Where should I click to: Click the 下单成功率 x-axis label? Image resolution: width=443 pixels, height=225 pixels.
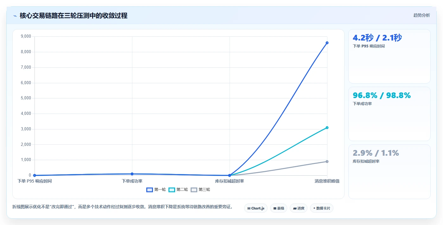click(x=132, y=181)
